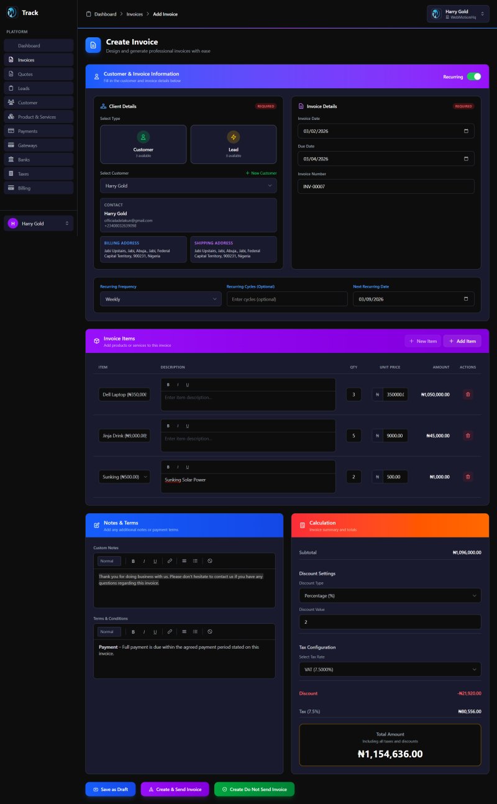Select the Customer type card
Image resolution: width=497 pixels, height=804 pixels.
pos(144,144)
